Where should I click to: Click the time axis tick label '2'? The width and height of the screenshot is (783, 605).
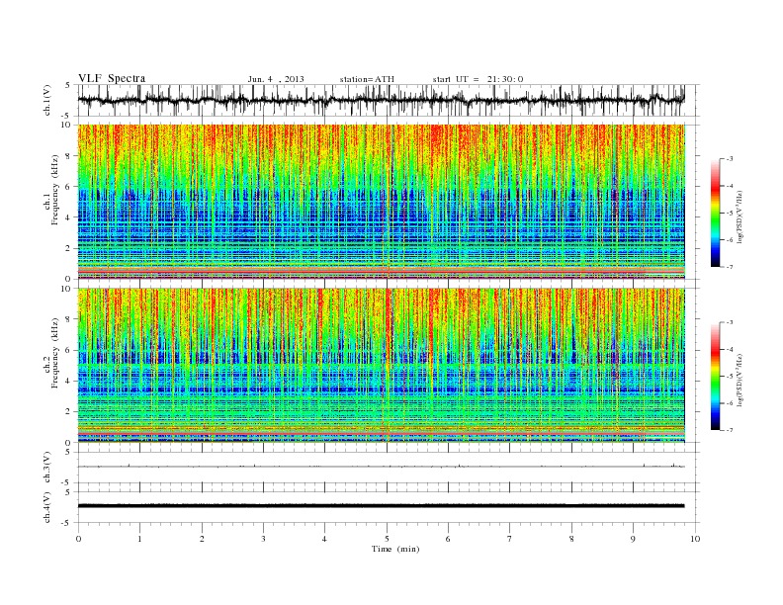point(202,539)
